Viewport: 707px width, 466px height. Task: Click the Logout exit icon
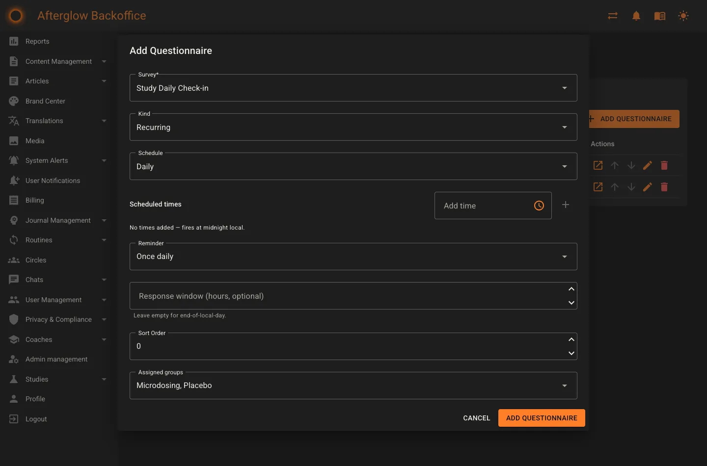(x=14, y=419)
